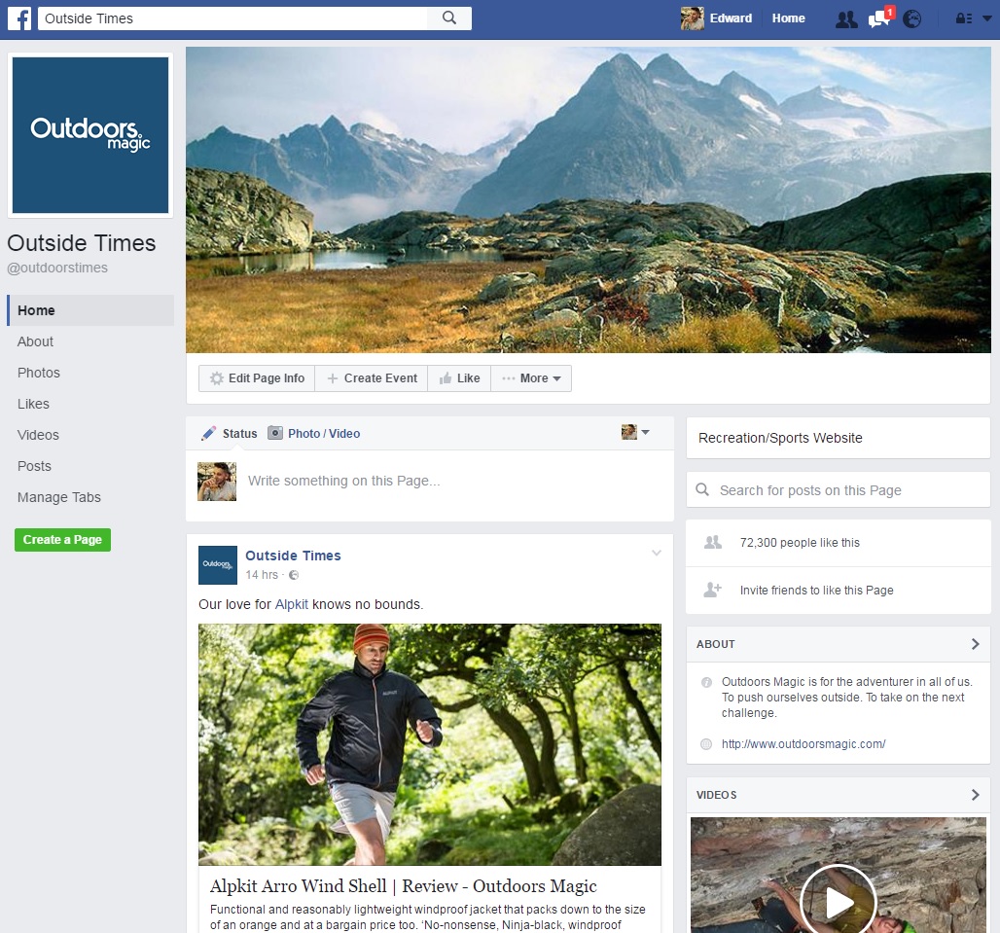The height and width of the screenshot is (933, 1000).
Task: Open Manage Tabs in the sidebar
Action: (58, 497)
